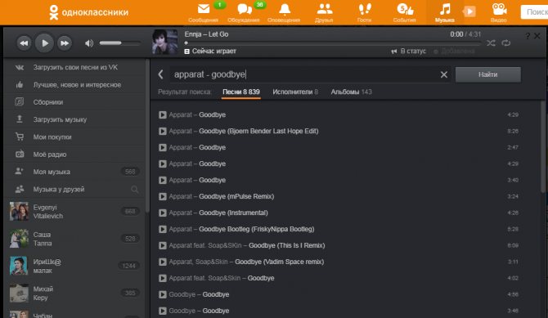The height and width of the screenshot is (318, 548).
Task: Skip to the previous track
Action: pyautogui.click(x=24, y=43)
